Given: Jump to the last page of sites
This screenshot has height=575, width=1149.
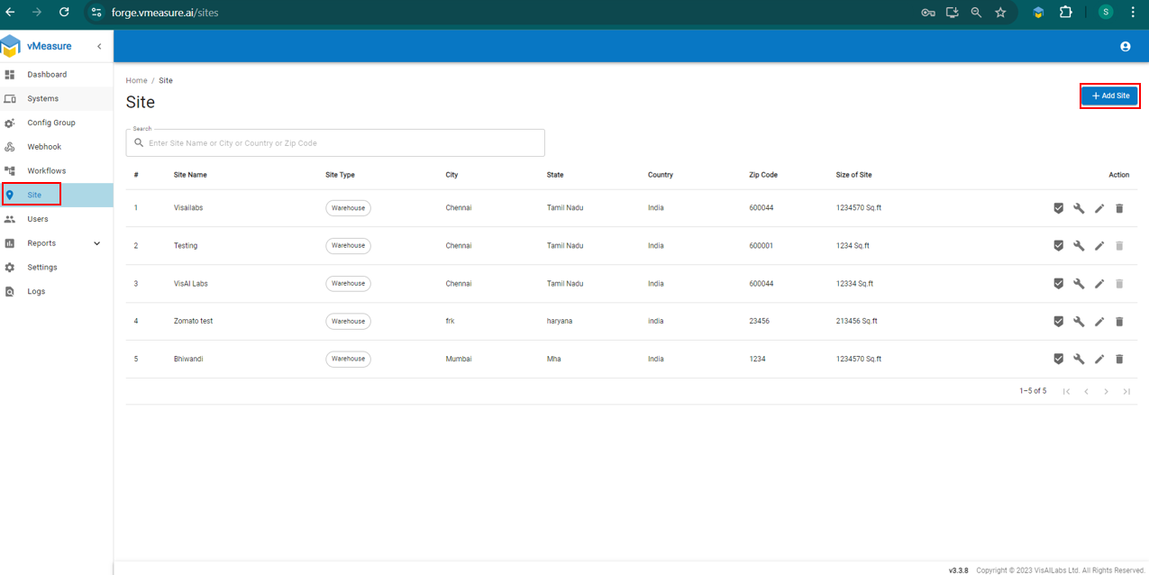Looking at the screenshot, I should (1126, 391).
